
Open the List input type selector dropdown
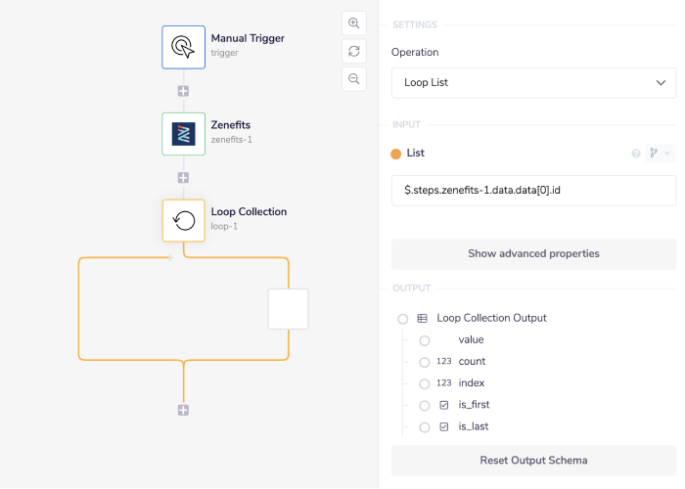click(658, 154)
